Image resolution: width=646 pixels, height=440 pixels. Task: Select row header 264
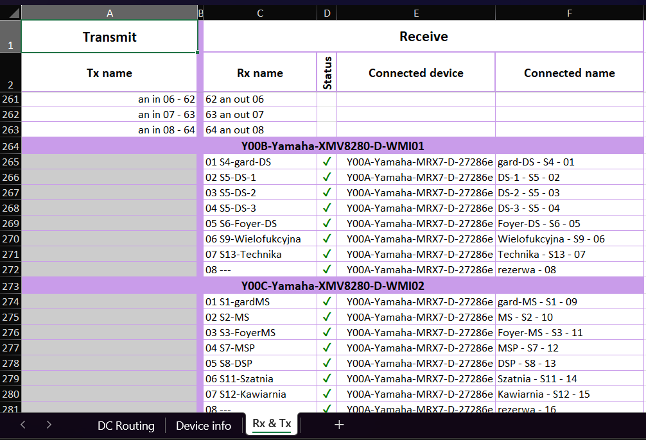[x=10, y=146]
